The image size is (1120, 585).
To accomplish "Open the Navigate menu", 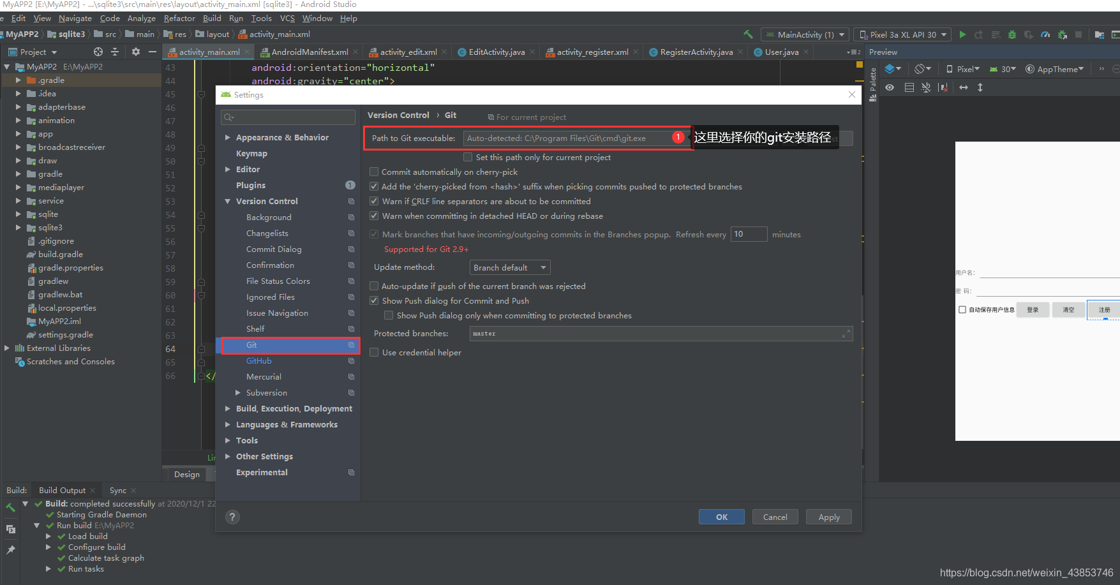I will coord(75,18).
